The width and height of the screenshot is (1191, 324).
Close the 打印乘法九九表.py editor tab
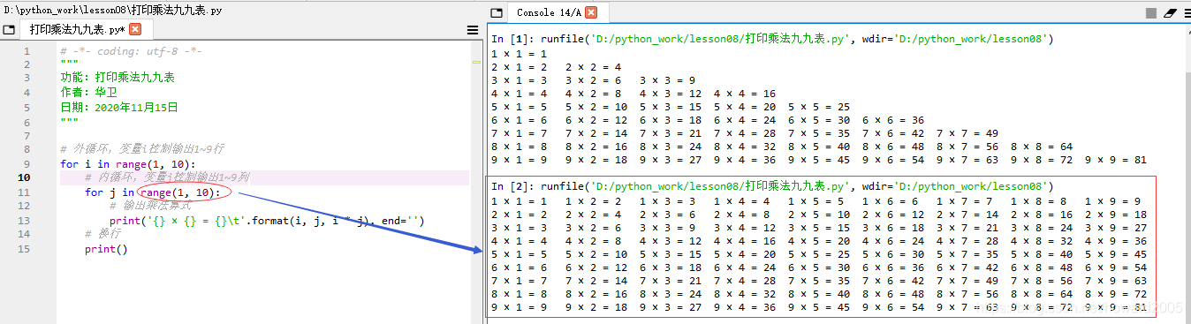coord(135,29)
